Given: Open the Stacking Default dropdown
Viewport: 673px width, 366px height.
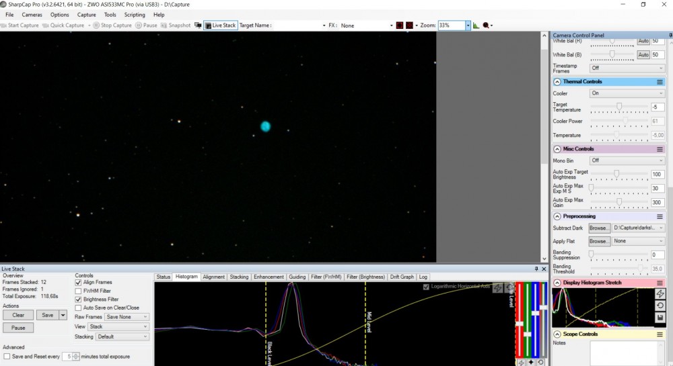Looking at the screenshot, I should [x=122, y=337].
